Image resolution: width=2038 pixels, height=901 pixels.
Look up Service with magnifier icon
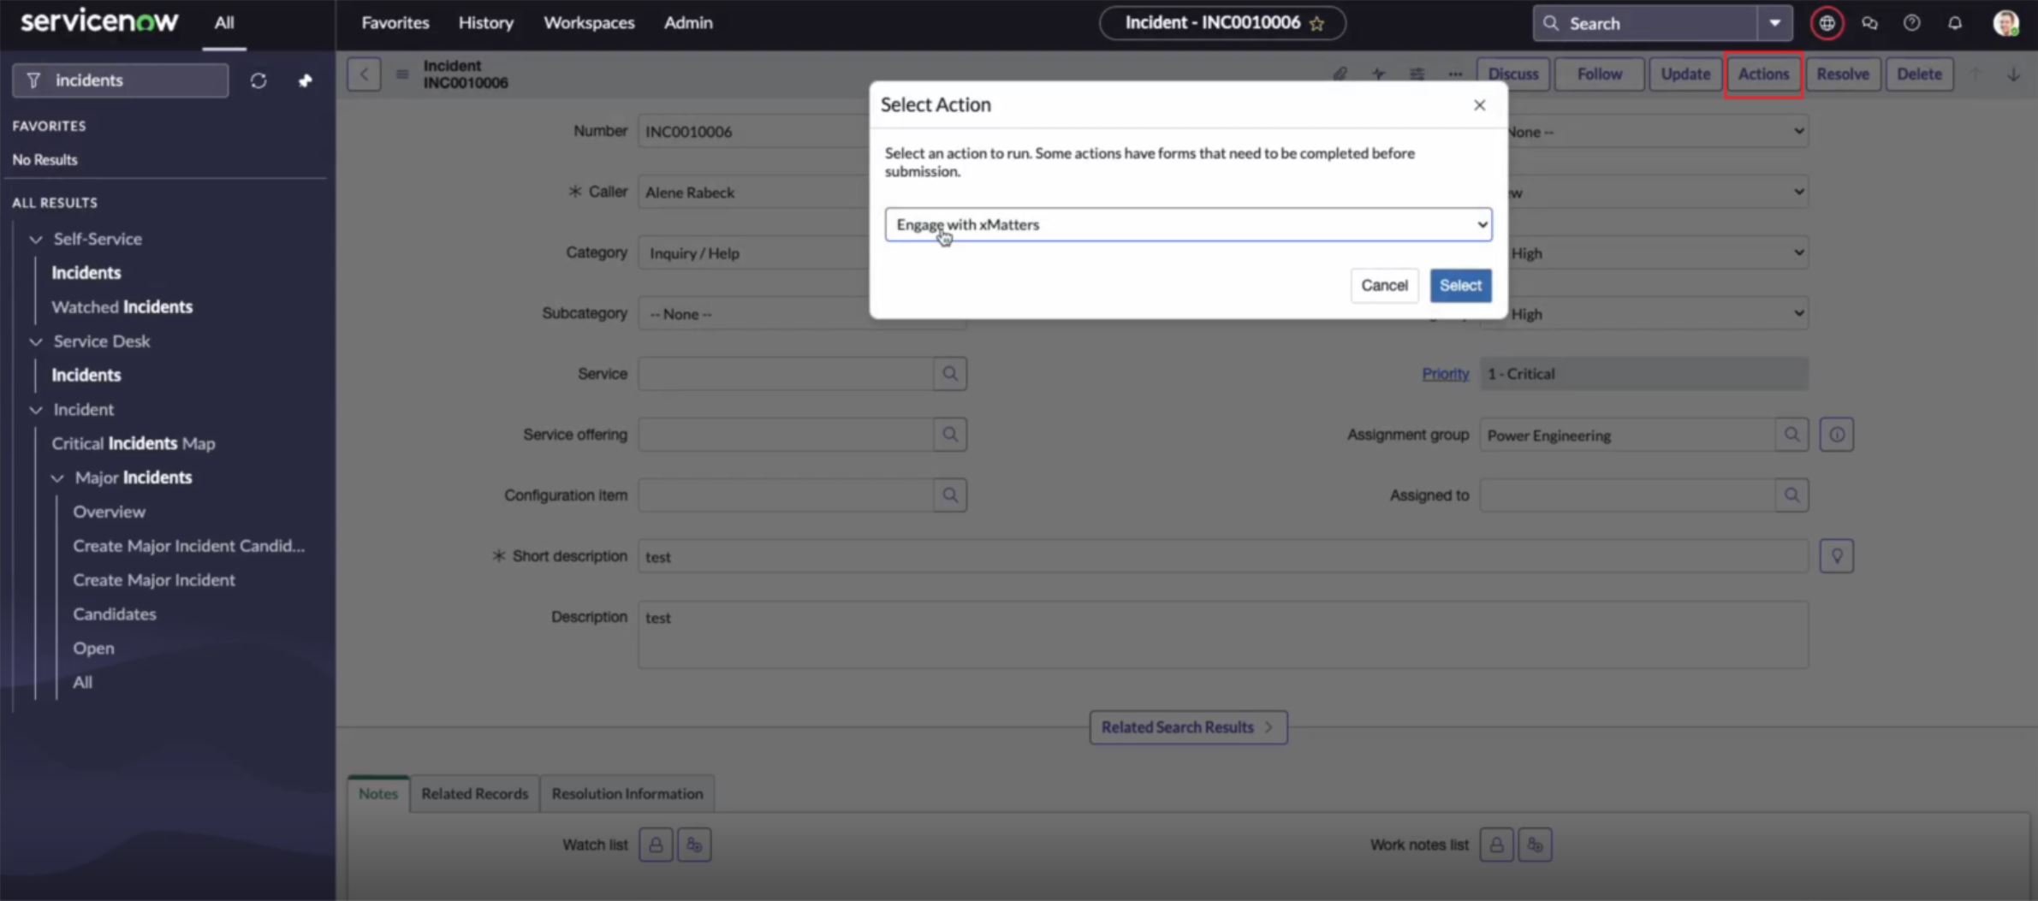(950, 374)
